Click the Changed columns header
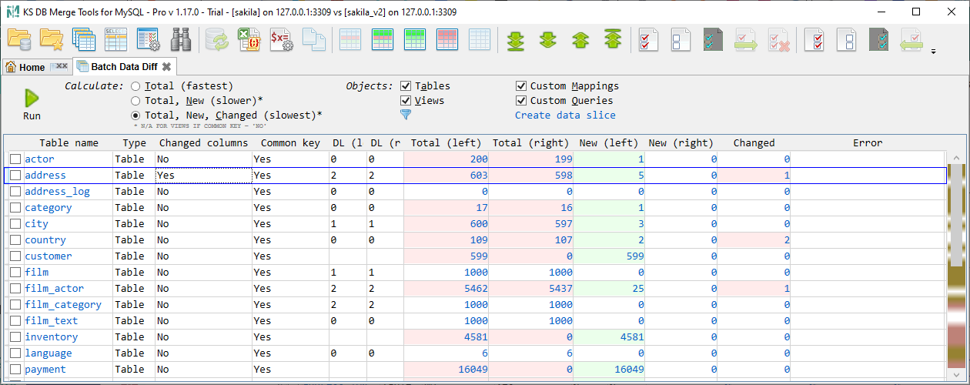This screenshot has width=970, height=385. (203, 142)
